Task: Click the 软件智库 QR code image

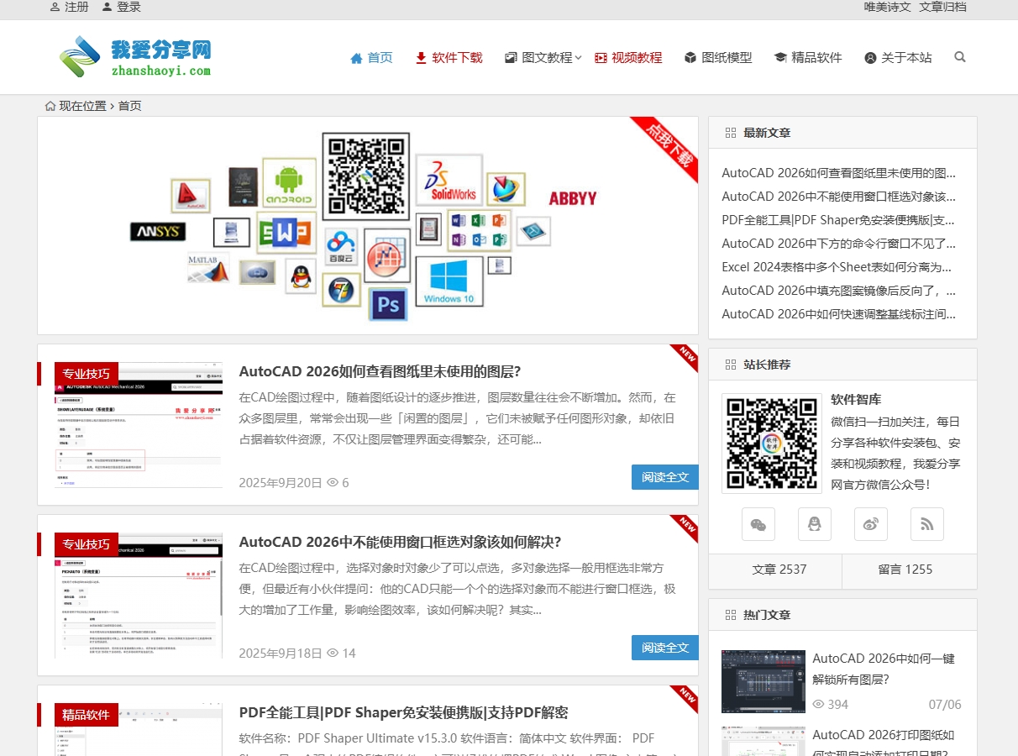Action: tap(771, 444)
